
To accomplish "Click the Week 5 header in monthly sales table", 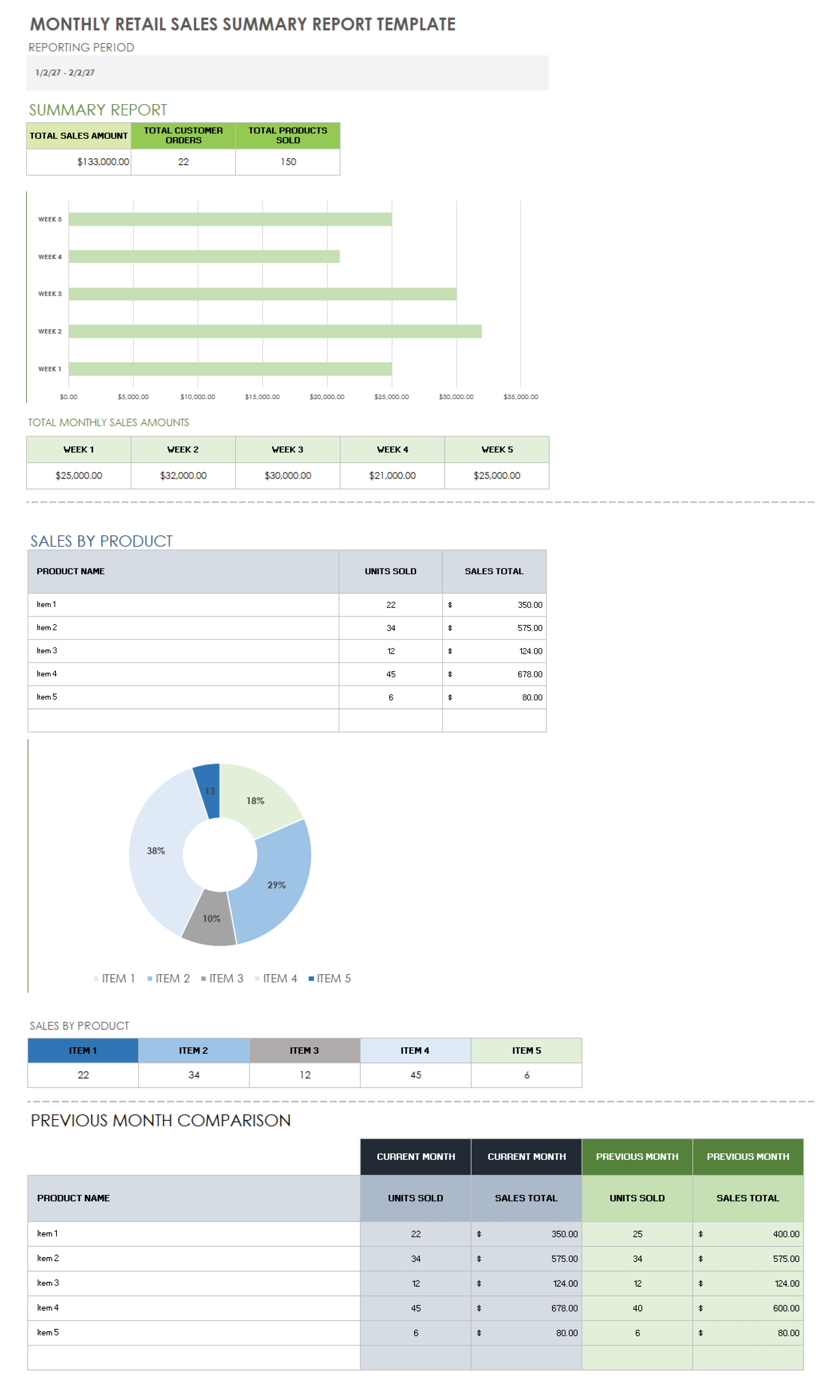I will [496, 449].
